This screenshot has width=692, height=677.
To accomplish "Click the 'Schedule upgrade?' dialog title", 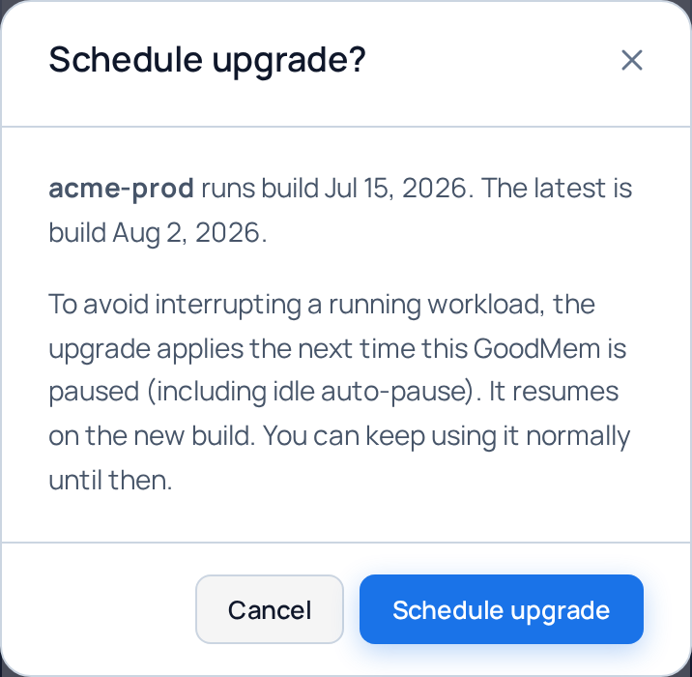I will coord(207,61).
